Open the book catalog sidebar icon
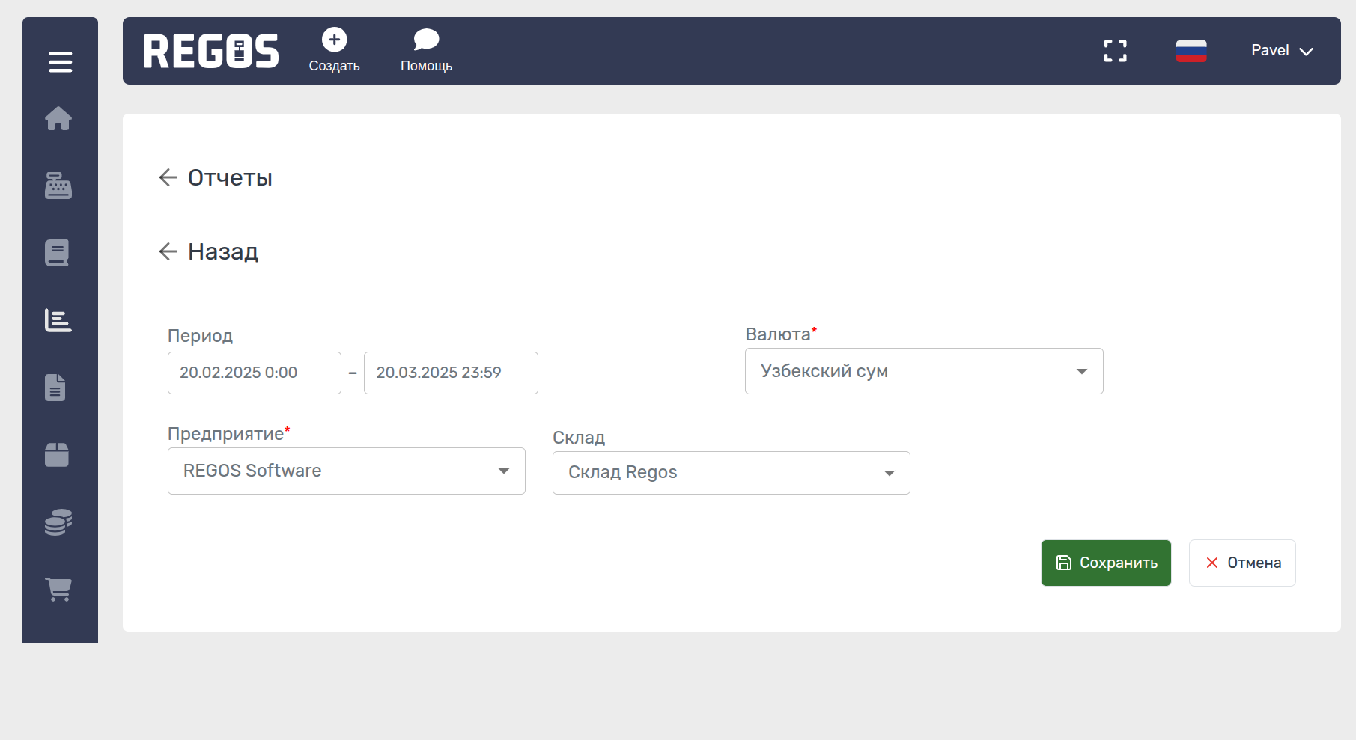The image size is (1356, 740). (x=58, y=253)
